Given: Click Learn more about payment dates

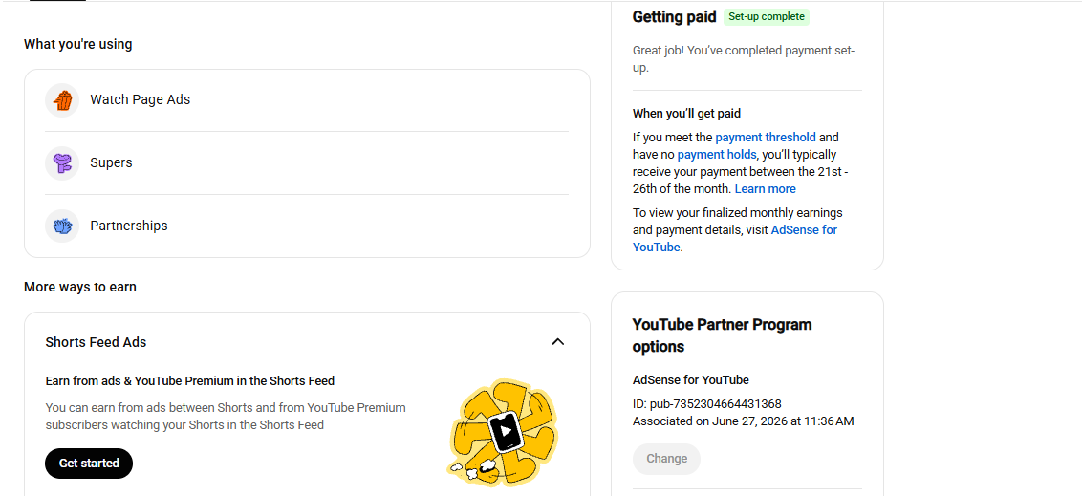Looking at the screenshot, I should pos(765,189).
